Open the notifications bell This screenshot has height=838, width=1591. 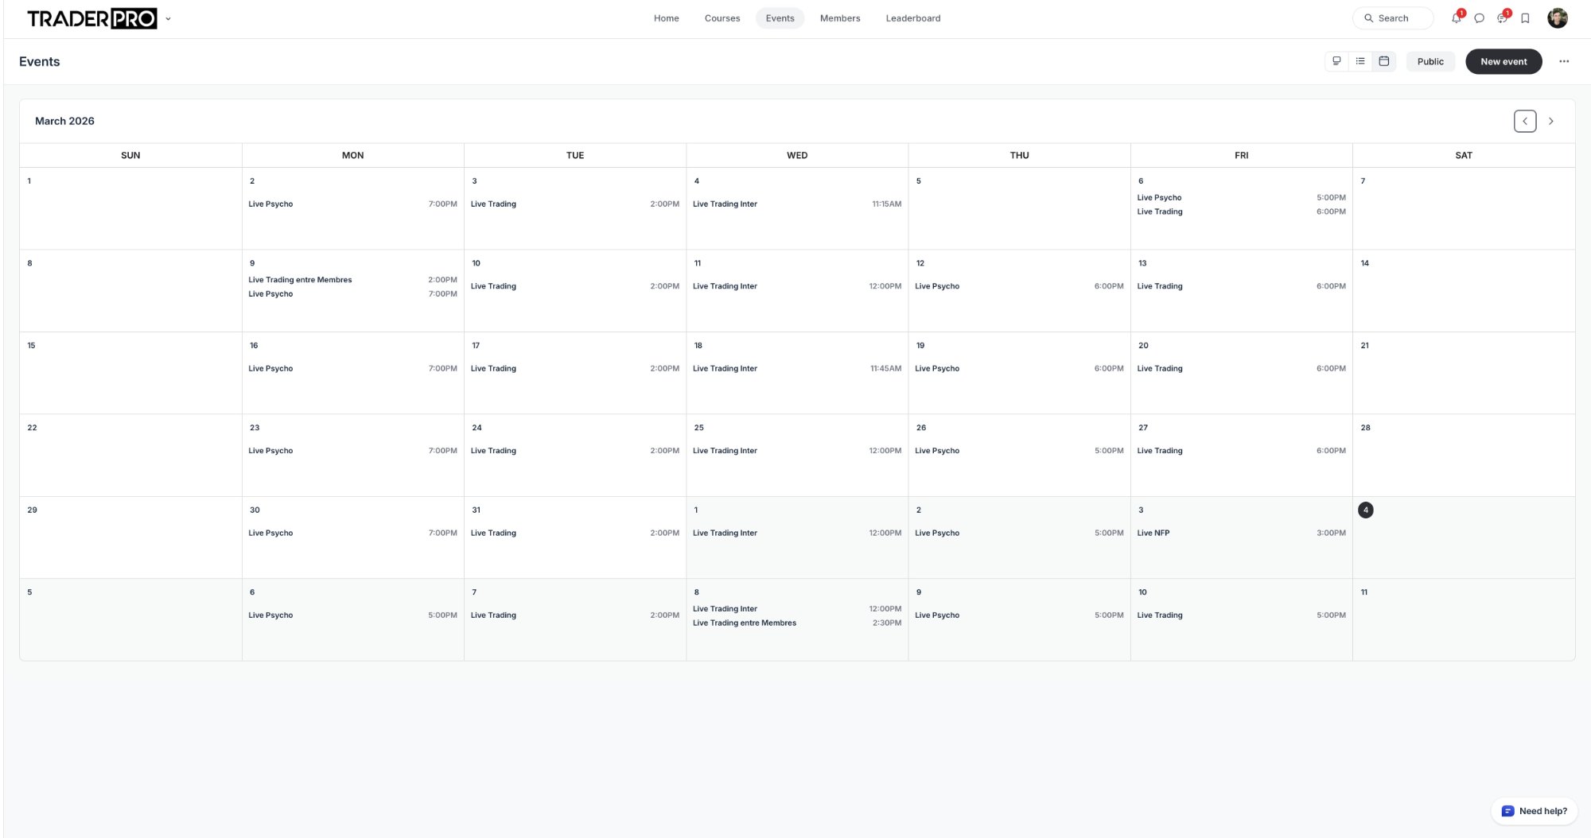1456,18
